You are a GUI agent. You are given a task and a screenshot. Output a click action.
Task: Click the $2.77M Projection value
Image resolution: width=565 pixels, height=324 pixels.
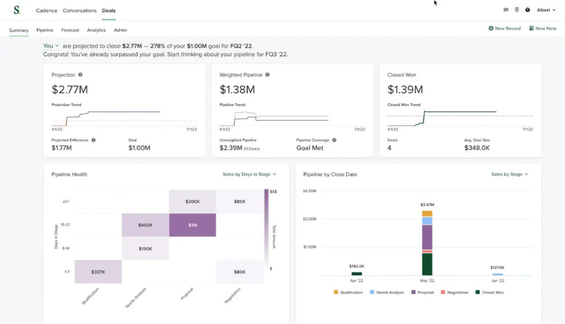click(x=70, y=89)
